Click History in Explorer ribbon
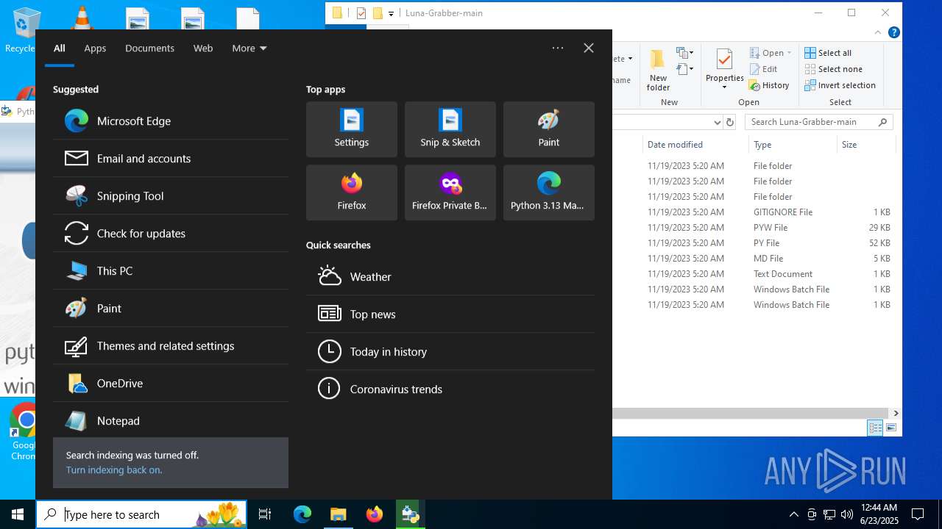Viewport: 942px width, 529px height. (x=769, y=85)
